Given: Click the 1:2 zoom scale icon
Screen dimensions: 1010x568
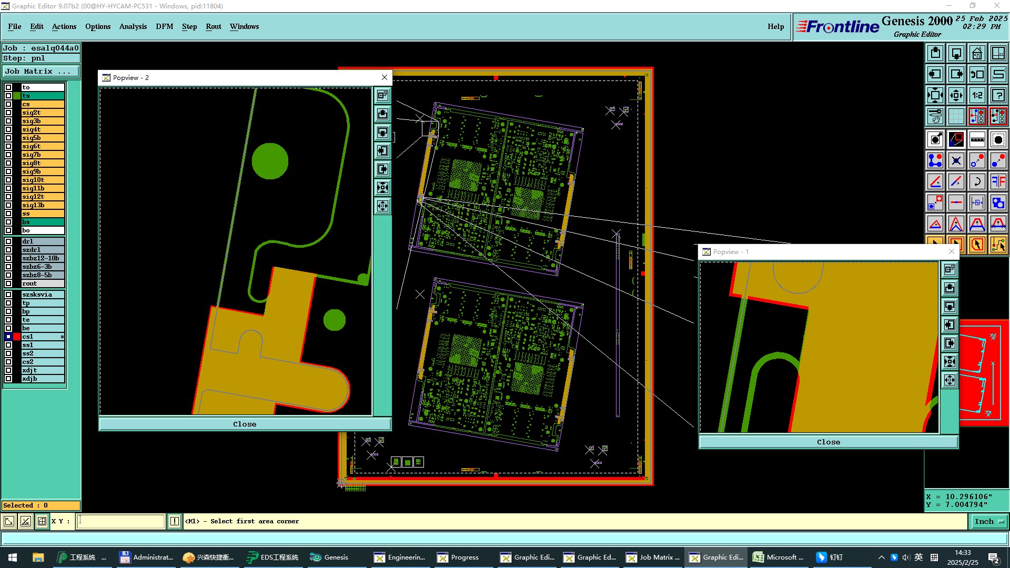Looking at the screenshot, I should point(977,95).
